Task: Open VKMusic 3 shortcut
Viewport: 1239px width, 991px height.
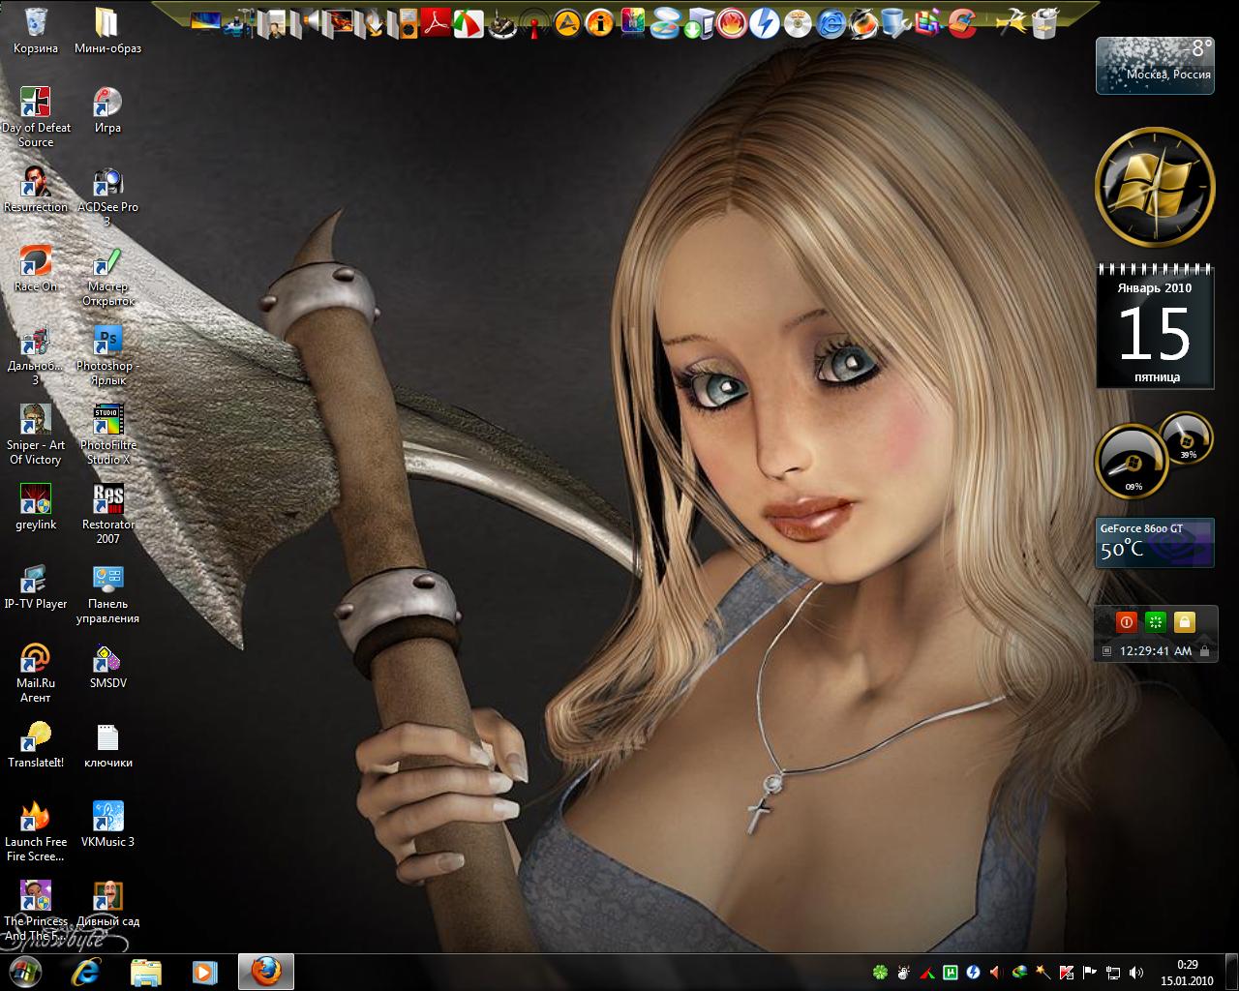Action: (x=107, y=824)
